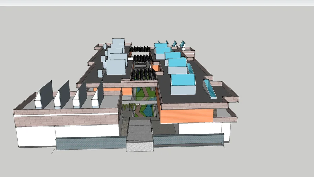Click the small orange wall near the center courtyard
314x177 pixels.
pyautogui.click(x=127, y=91)
